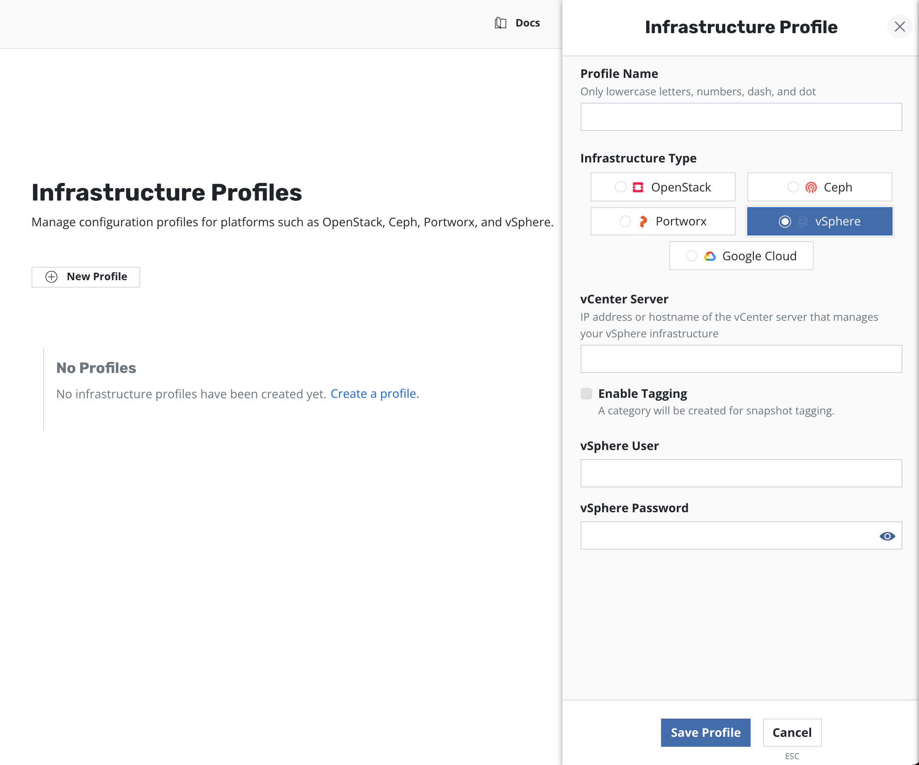919x765 pixels.
Task: Show vSphere password with eye icon
Action: (887, 536)
